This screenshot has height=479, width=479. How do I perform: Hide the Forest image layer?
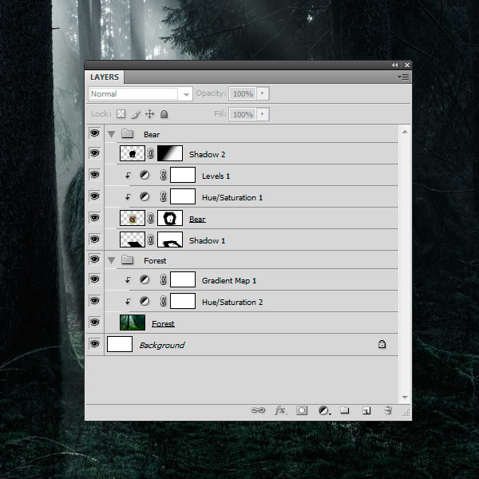[95, 323]
